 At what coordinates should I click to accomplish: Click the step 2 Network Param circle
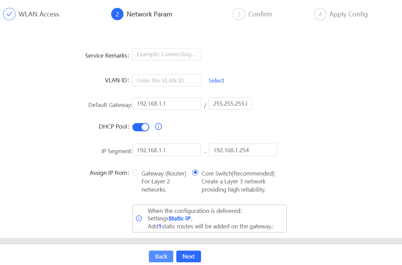pyautogui.click(x=117, y=14)
